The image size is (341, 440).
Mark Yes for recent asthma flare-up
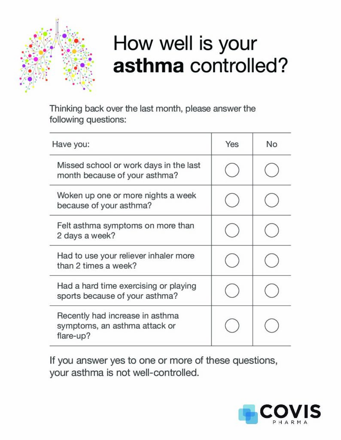[x=232, y=326]
